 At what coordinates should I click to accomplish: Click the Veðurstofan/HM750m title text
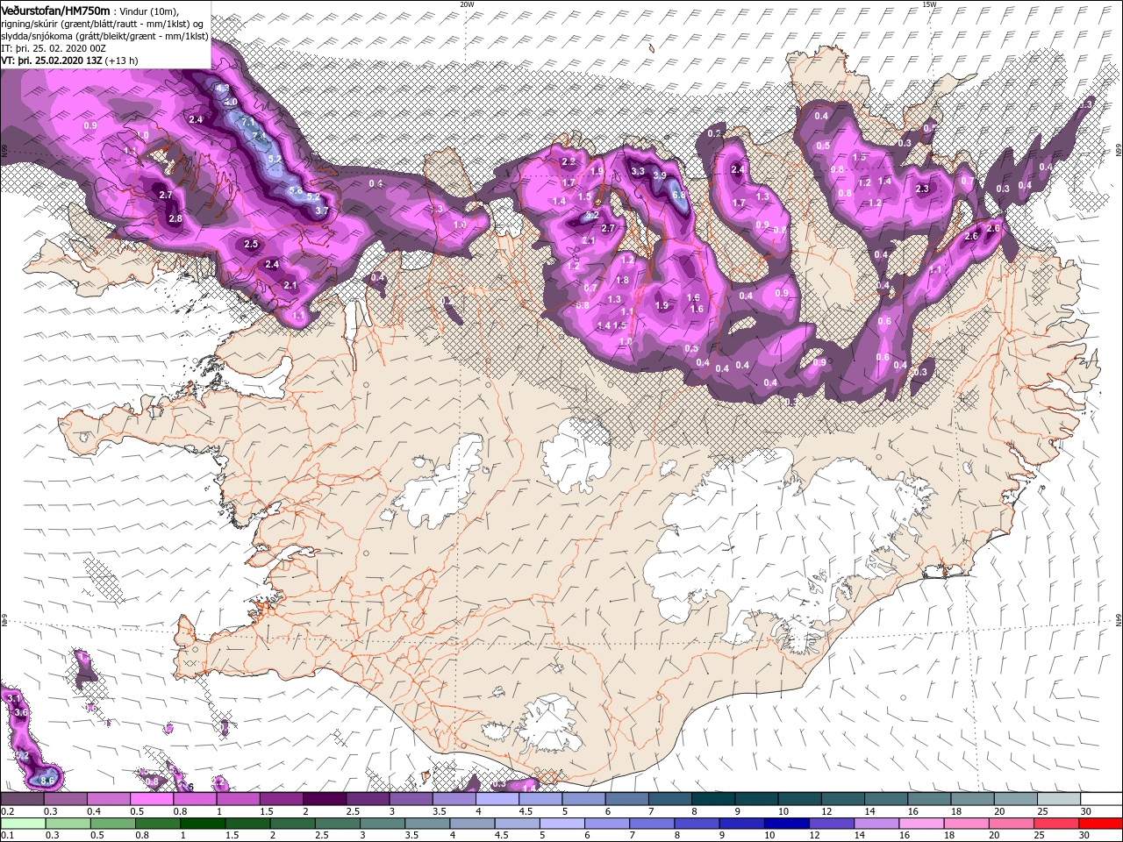(55, 11)
